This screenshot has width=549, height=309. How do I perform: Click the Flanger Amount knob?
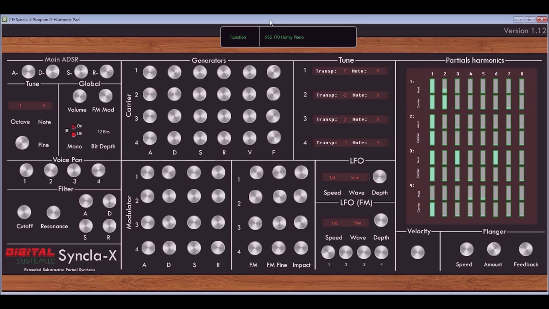click(494, 249)
